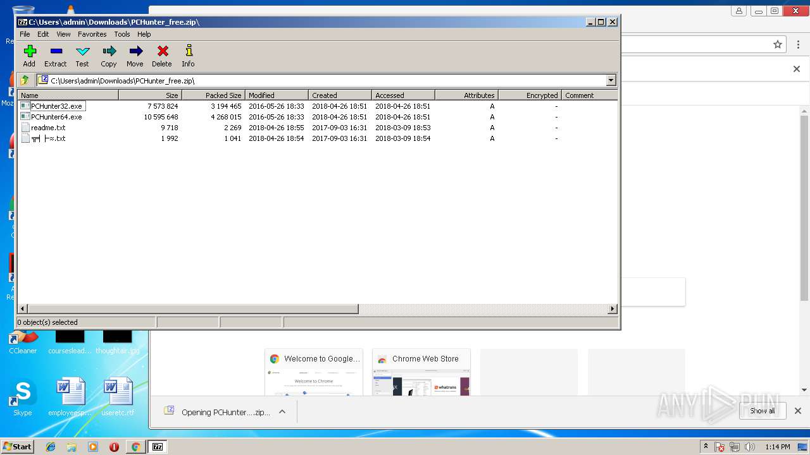Open the Help menu
The image size is (810, 455).
coord(144,34)
